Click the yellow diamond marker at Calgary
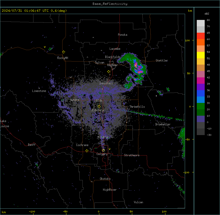Screen dimensions: 220x215 coord(103,150)
